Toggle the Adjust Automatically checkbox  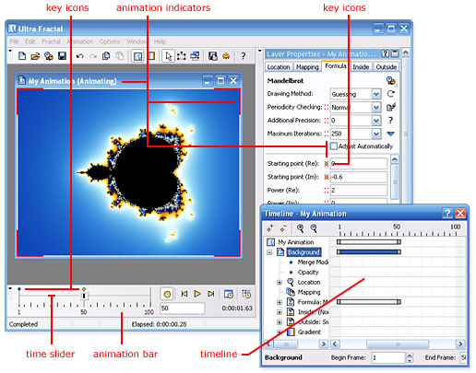[x=334, y=146]
